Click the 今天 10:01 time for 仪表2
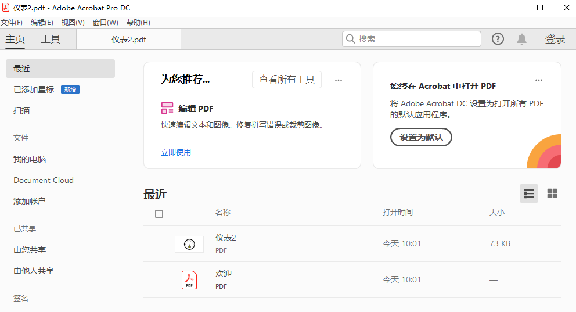Screen dimensions: 576x312 pyautogui.click(x=401, y=243)
